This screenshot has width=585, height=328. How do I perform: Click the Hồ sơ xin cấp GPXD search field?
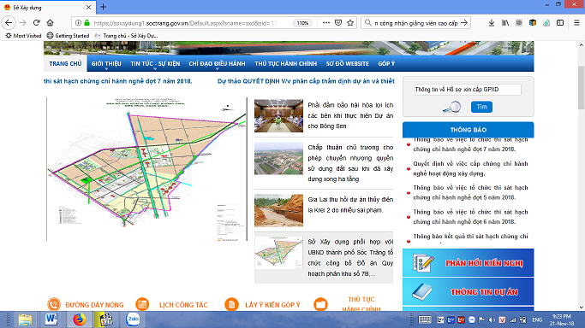point(468,90)
